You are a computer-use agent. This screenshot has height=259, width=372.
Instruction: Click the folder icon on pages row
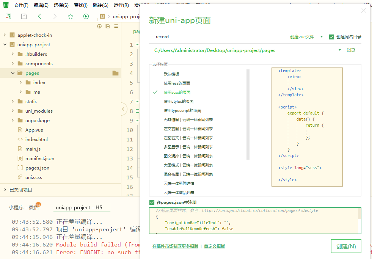(x=116, y=73)
